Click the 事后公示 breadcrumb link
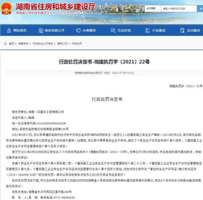Image resolution: width=203 pixels, height=200 pixels. coord(62,44)
